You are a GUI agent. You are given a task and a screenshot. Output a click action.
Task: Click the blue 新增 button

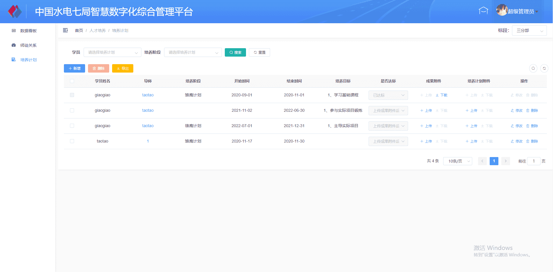pos(74,68)
